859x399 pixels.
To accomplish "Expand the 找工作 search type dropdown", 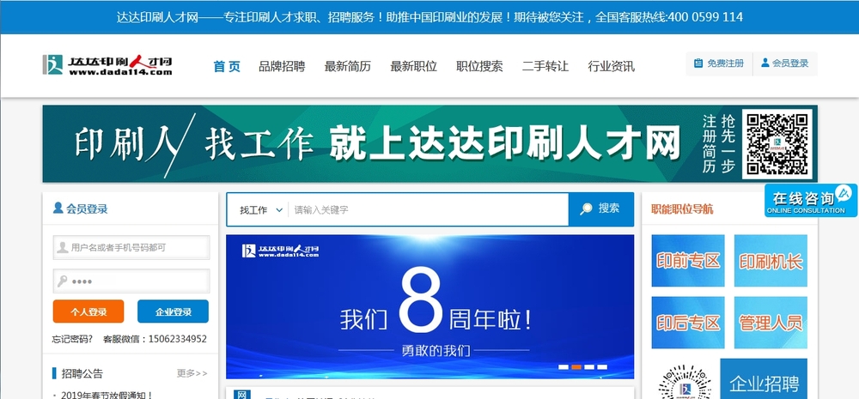I will (261, 209).
